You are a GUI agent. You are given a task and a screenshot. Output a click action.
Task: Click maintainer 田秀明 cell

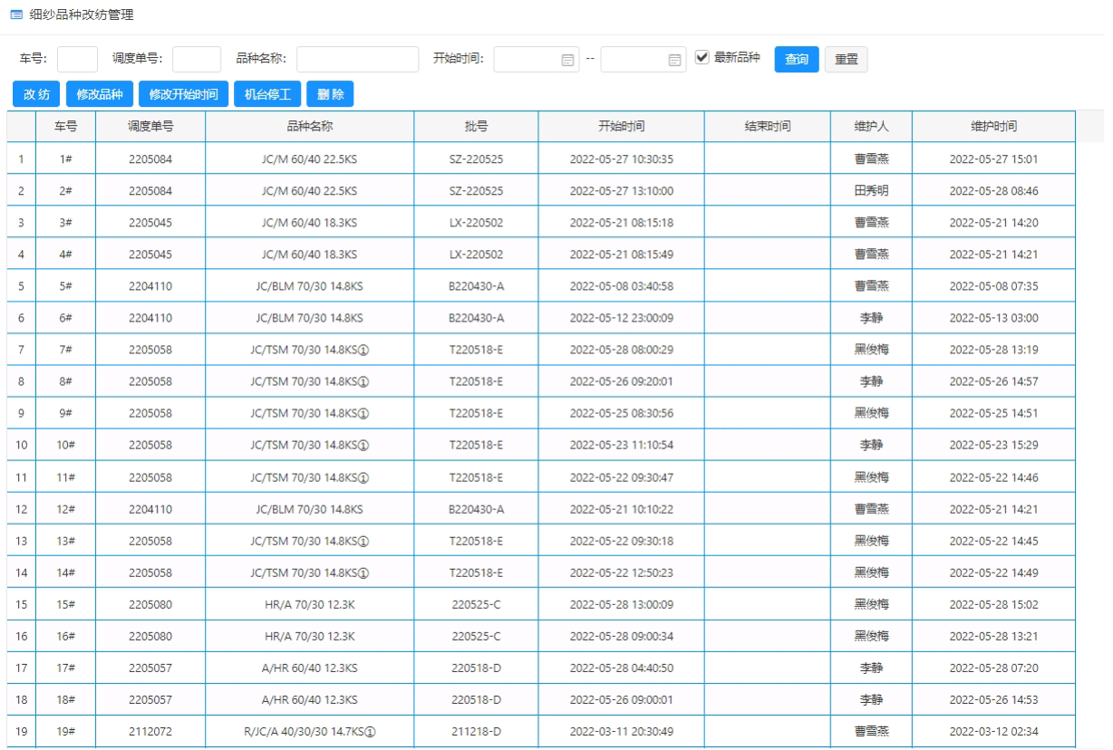pos(871,190)
